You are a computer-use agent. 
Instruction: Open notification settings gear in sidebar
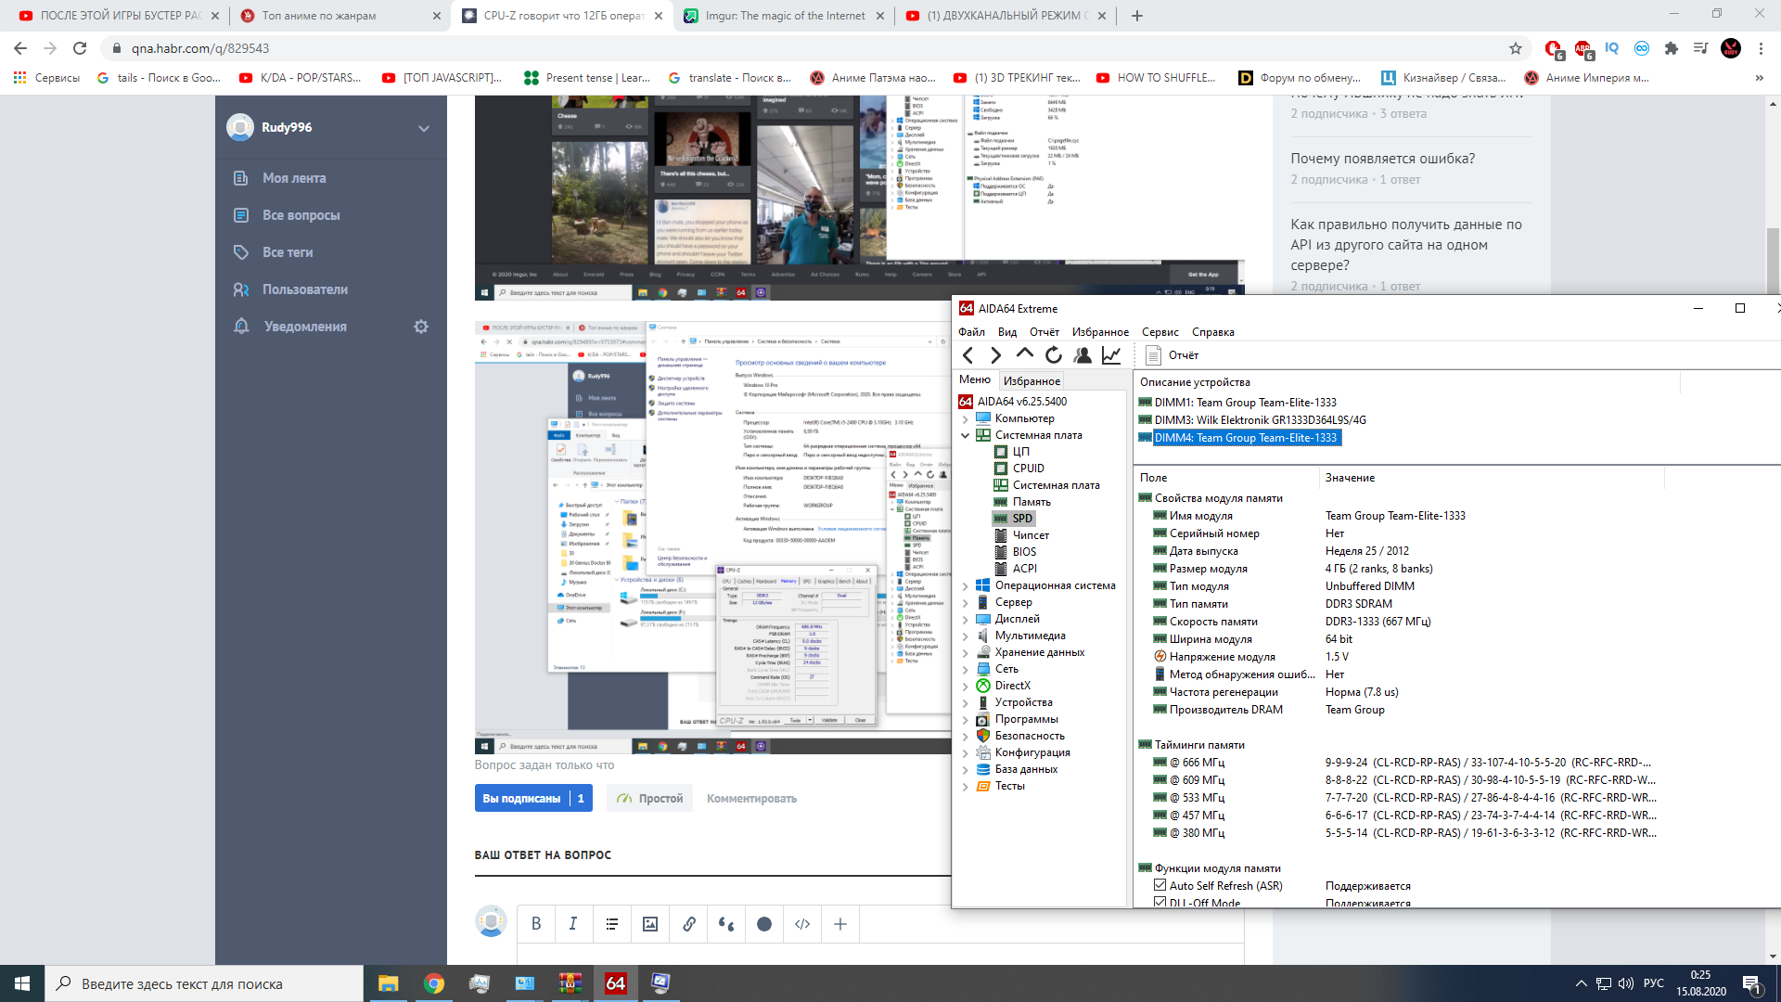pyautogui.click(x=421, y=327)
